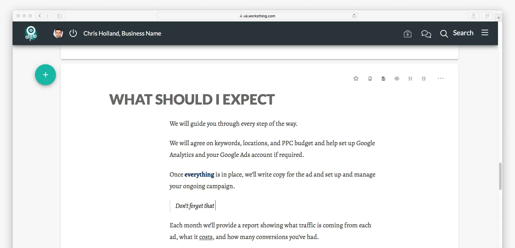Click the page break icon in section toolbar
The height and width of the screenshot is (248, 515).
click(383, 79)
